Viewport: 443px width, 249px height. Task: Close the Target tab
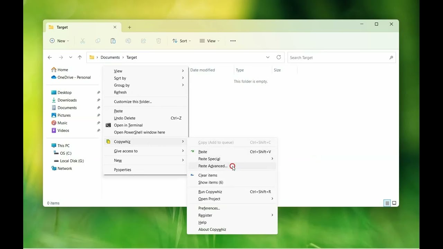coord(115,27)
